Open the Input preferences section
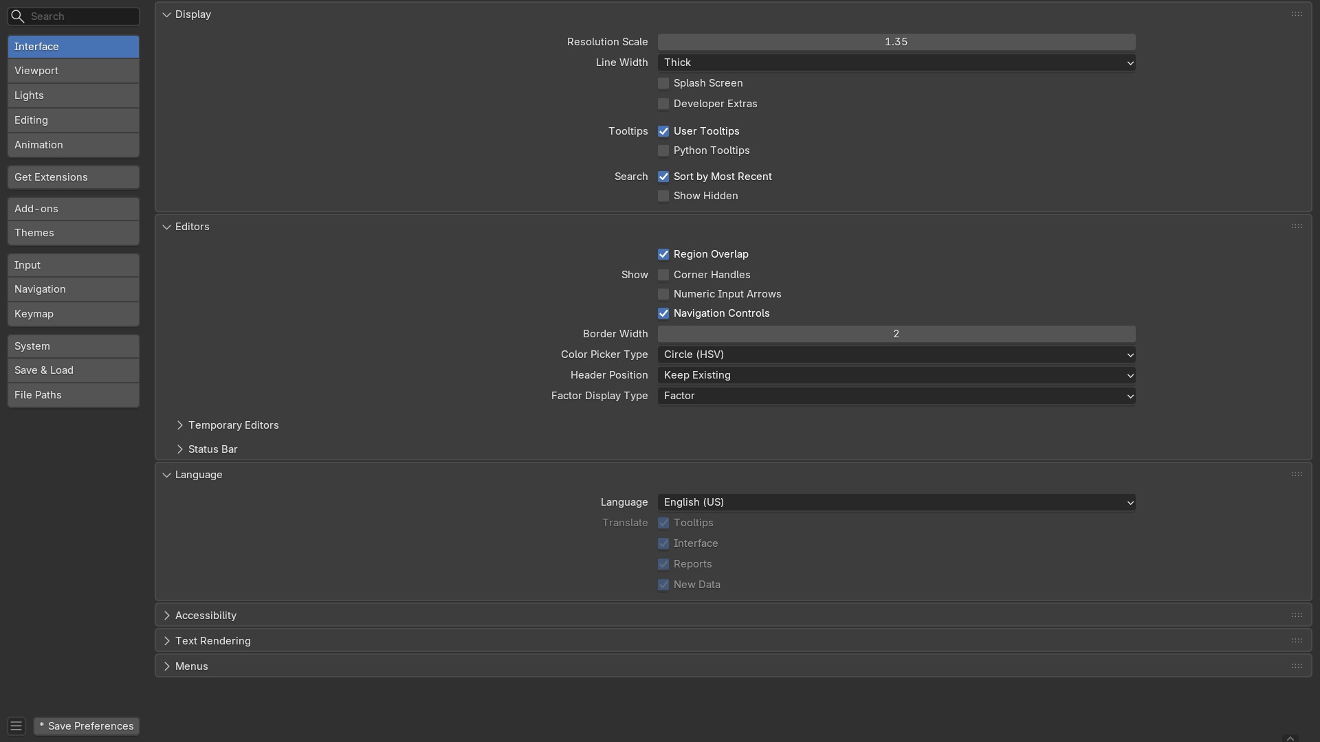Screen dimensions: 1320x742 click(x=74, y=265)
